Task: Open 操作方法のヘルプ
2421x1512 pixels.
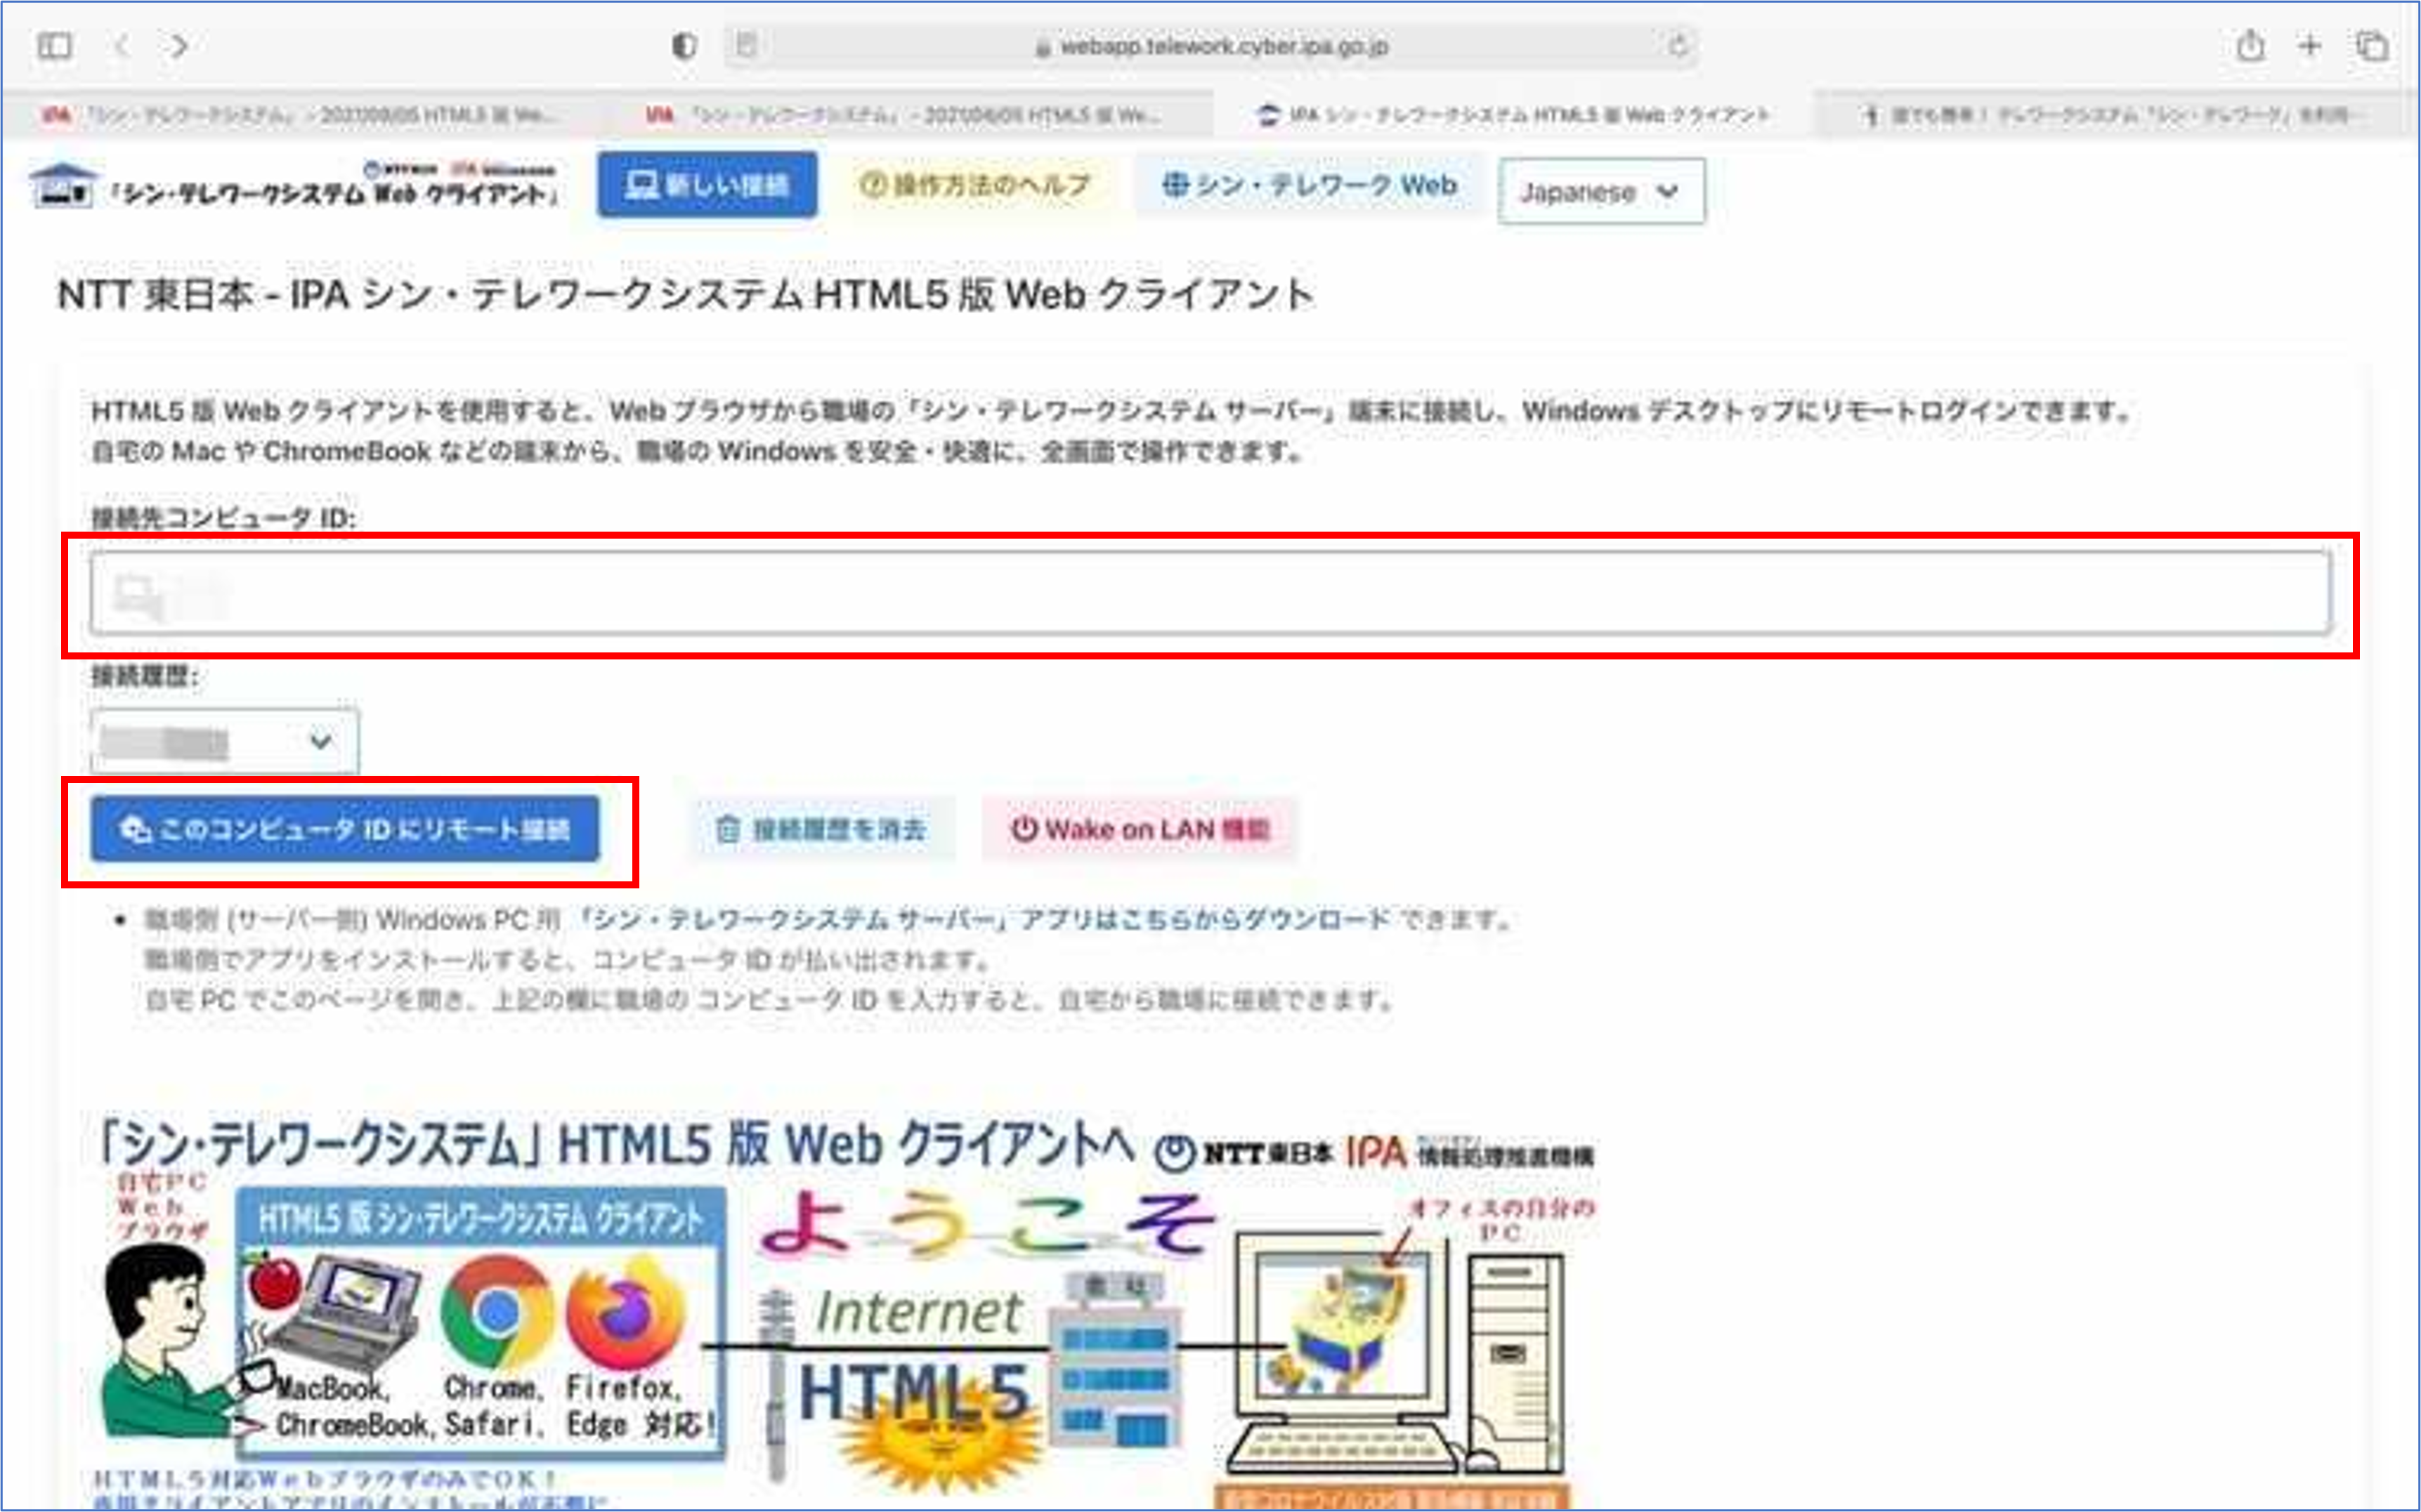Action: coord(975,185)
